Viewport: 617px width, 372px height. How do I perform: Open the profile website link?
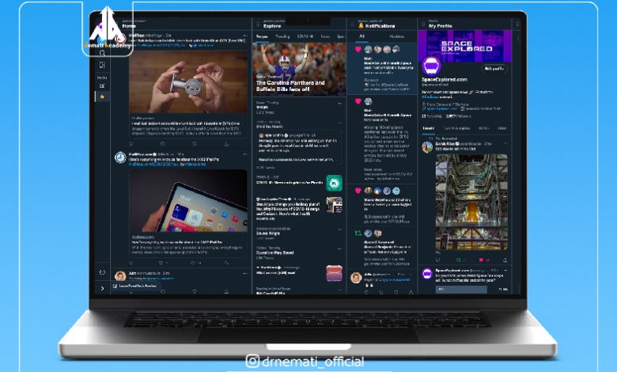(441, 108)
